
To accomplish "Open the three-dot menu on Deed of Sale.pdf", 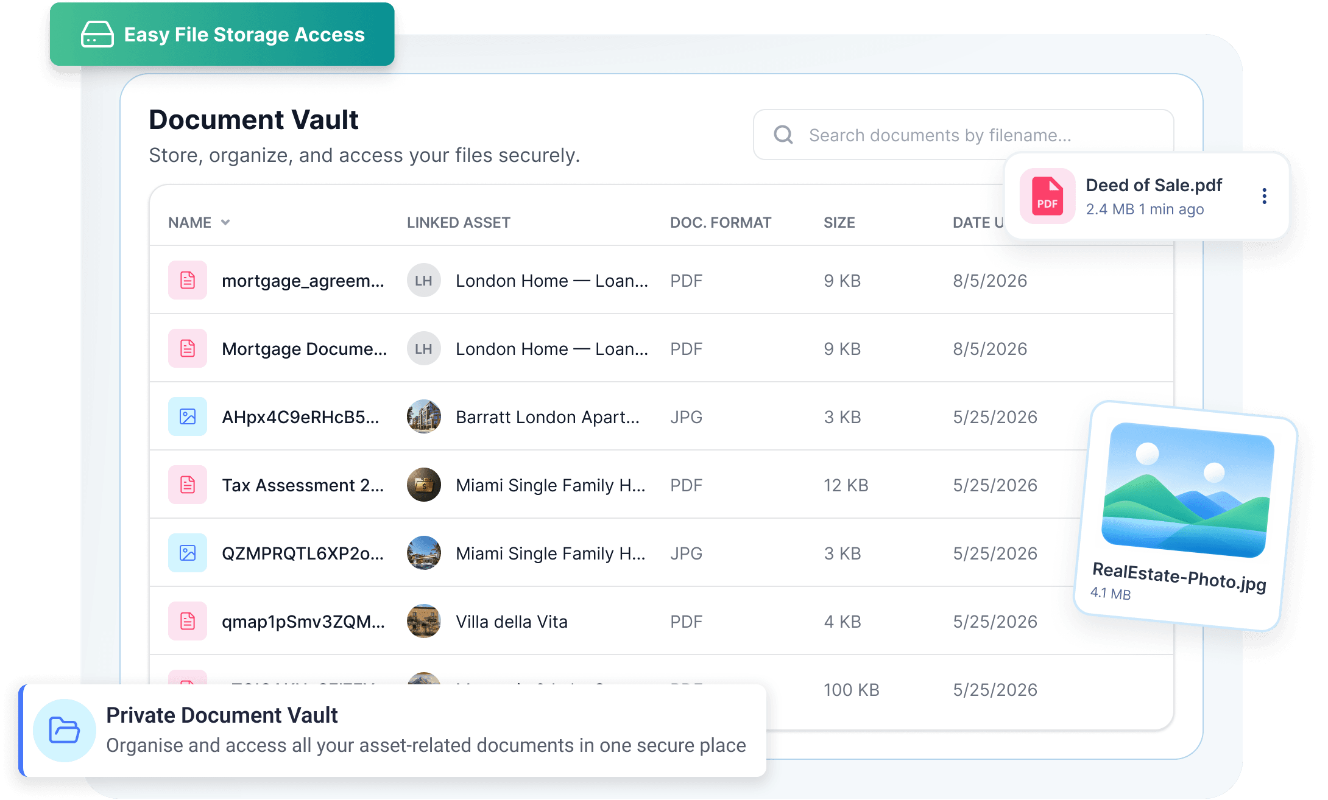I will coord(1265,196).
